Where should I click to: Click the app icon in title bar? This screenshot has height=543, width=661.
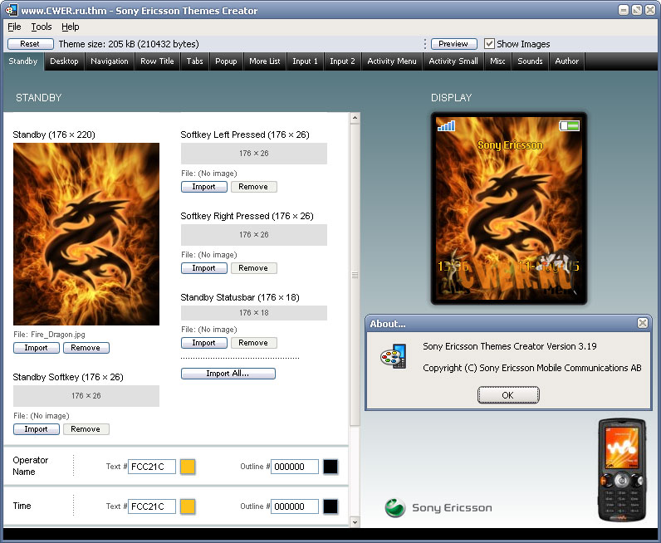tap(11, 10)
